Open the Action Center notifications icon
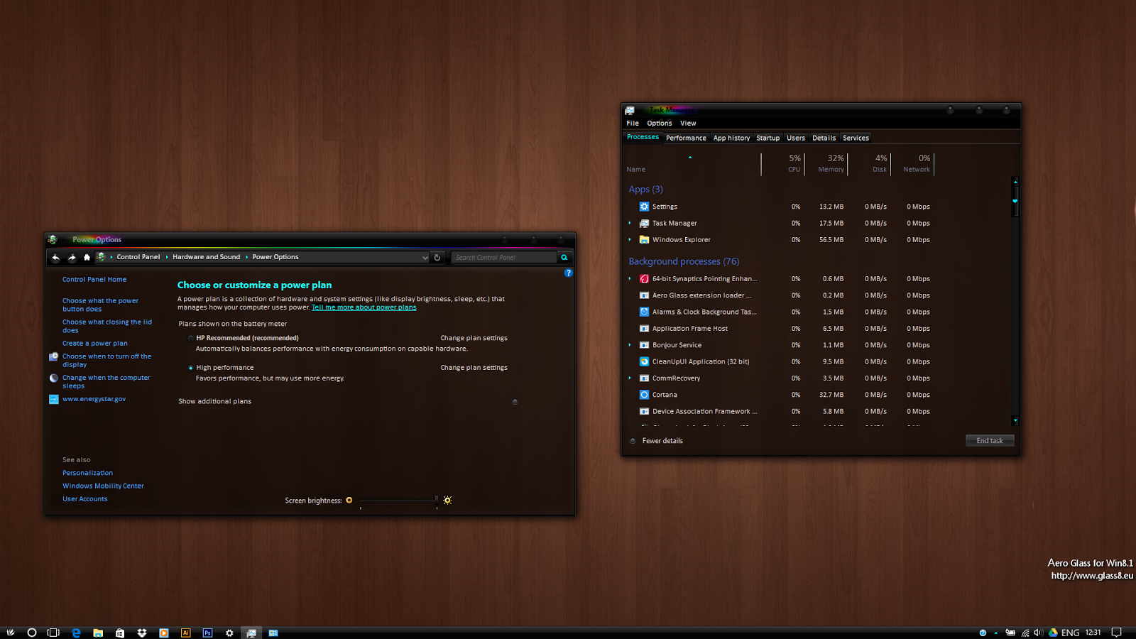 [x=1116, y=633]
